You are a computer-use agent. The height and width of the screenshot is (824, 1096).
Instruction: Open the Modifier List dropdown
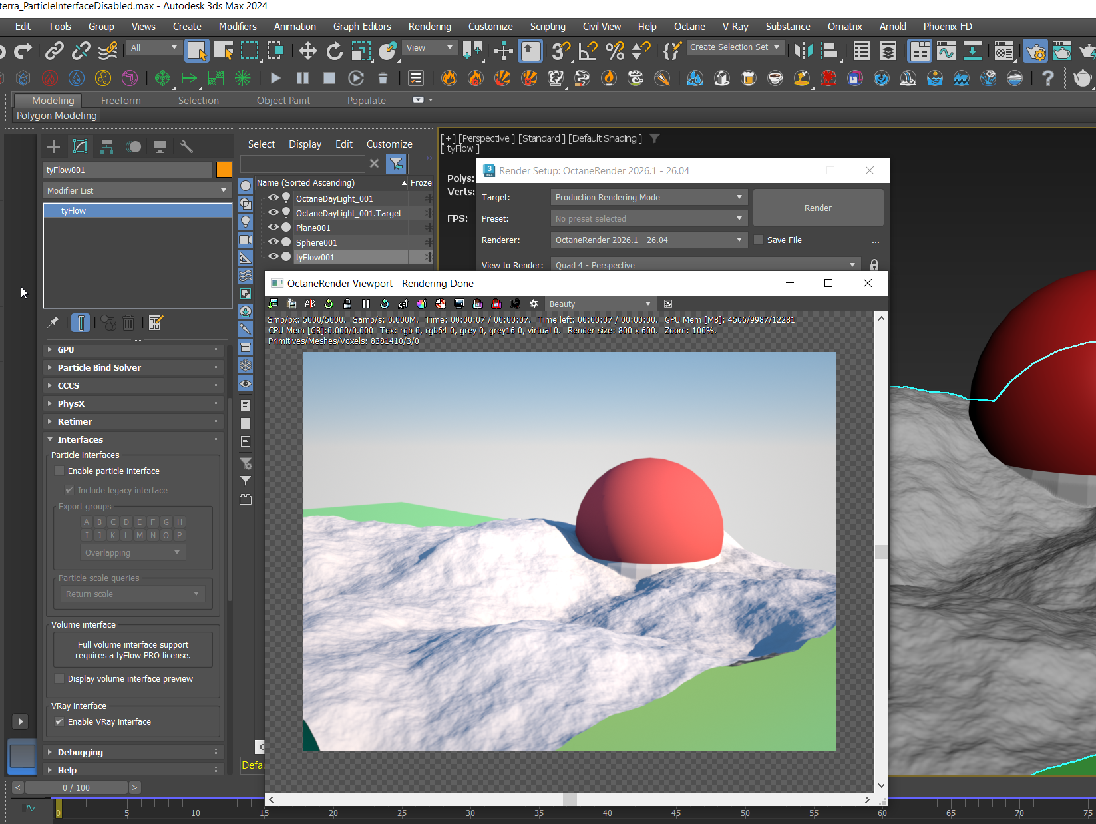[x=137, y=190]
